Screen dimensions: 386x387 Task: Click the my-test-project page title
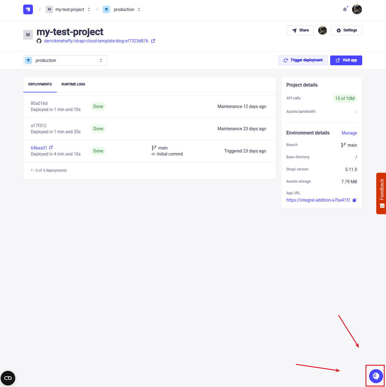[x=70, y=32]
